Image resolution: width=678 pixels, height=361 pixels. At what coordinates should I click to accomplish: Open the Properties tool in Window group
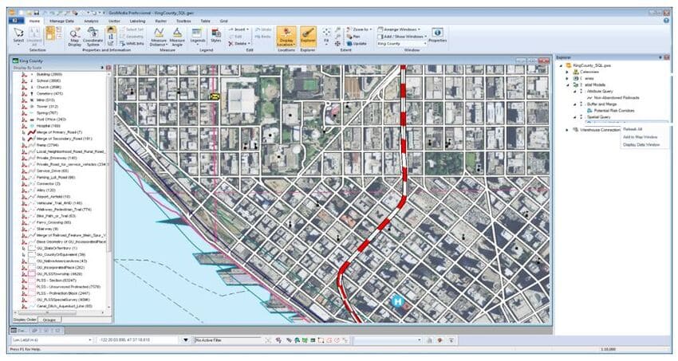click(437, 34)
